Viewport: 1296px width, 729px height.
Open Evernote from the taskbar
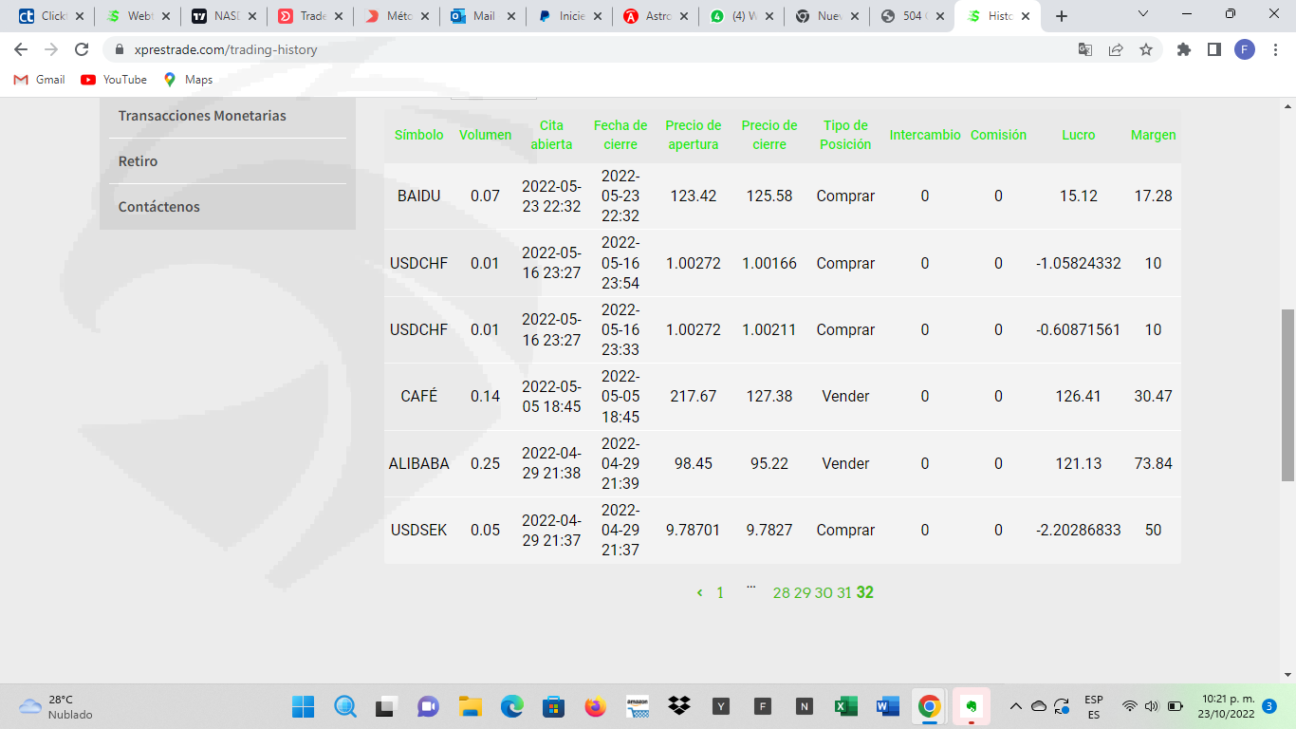972,706
